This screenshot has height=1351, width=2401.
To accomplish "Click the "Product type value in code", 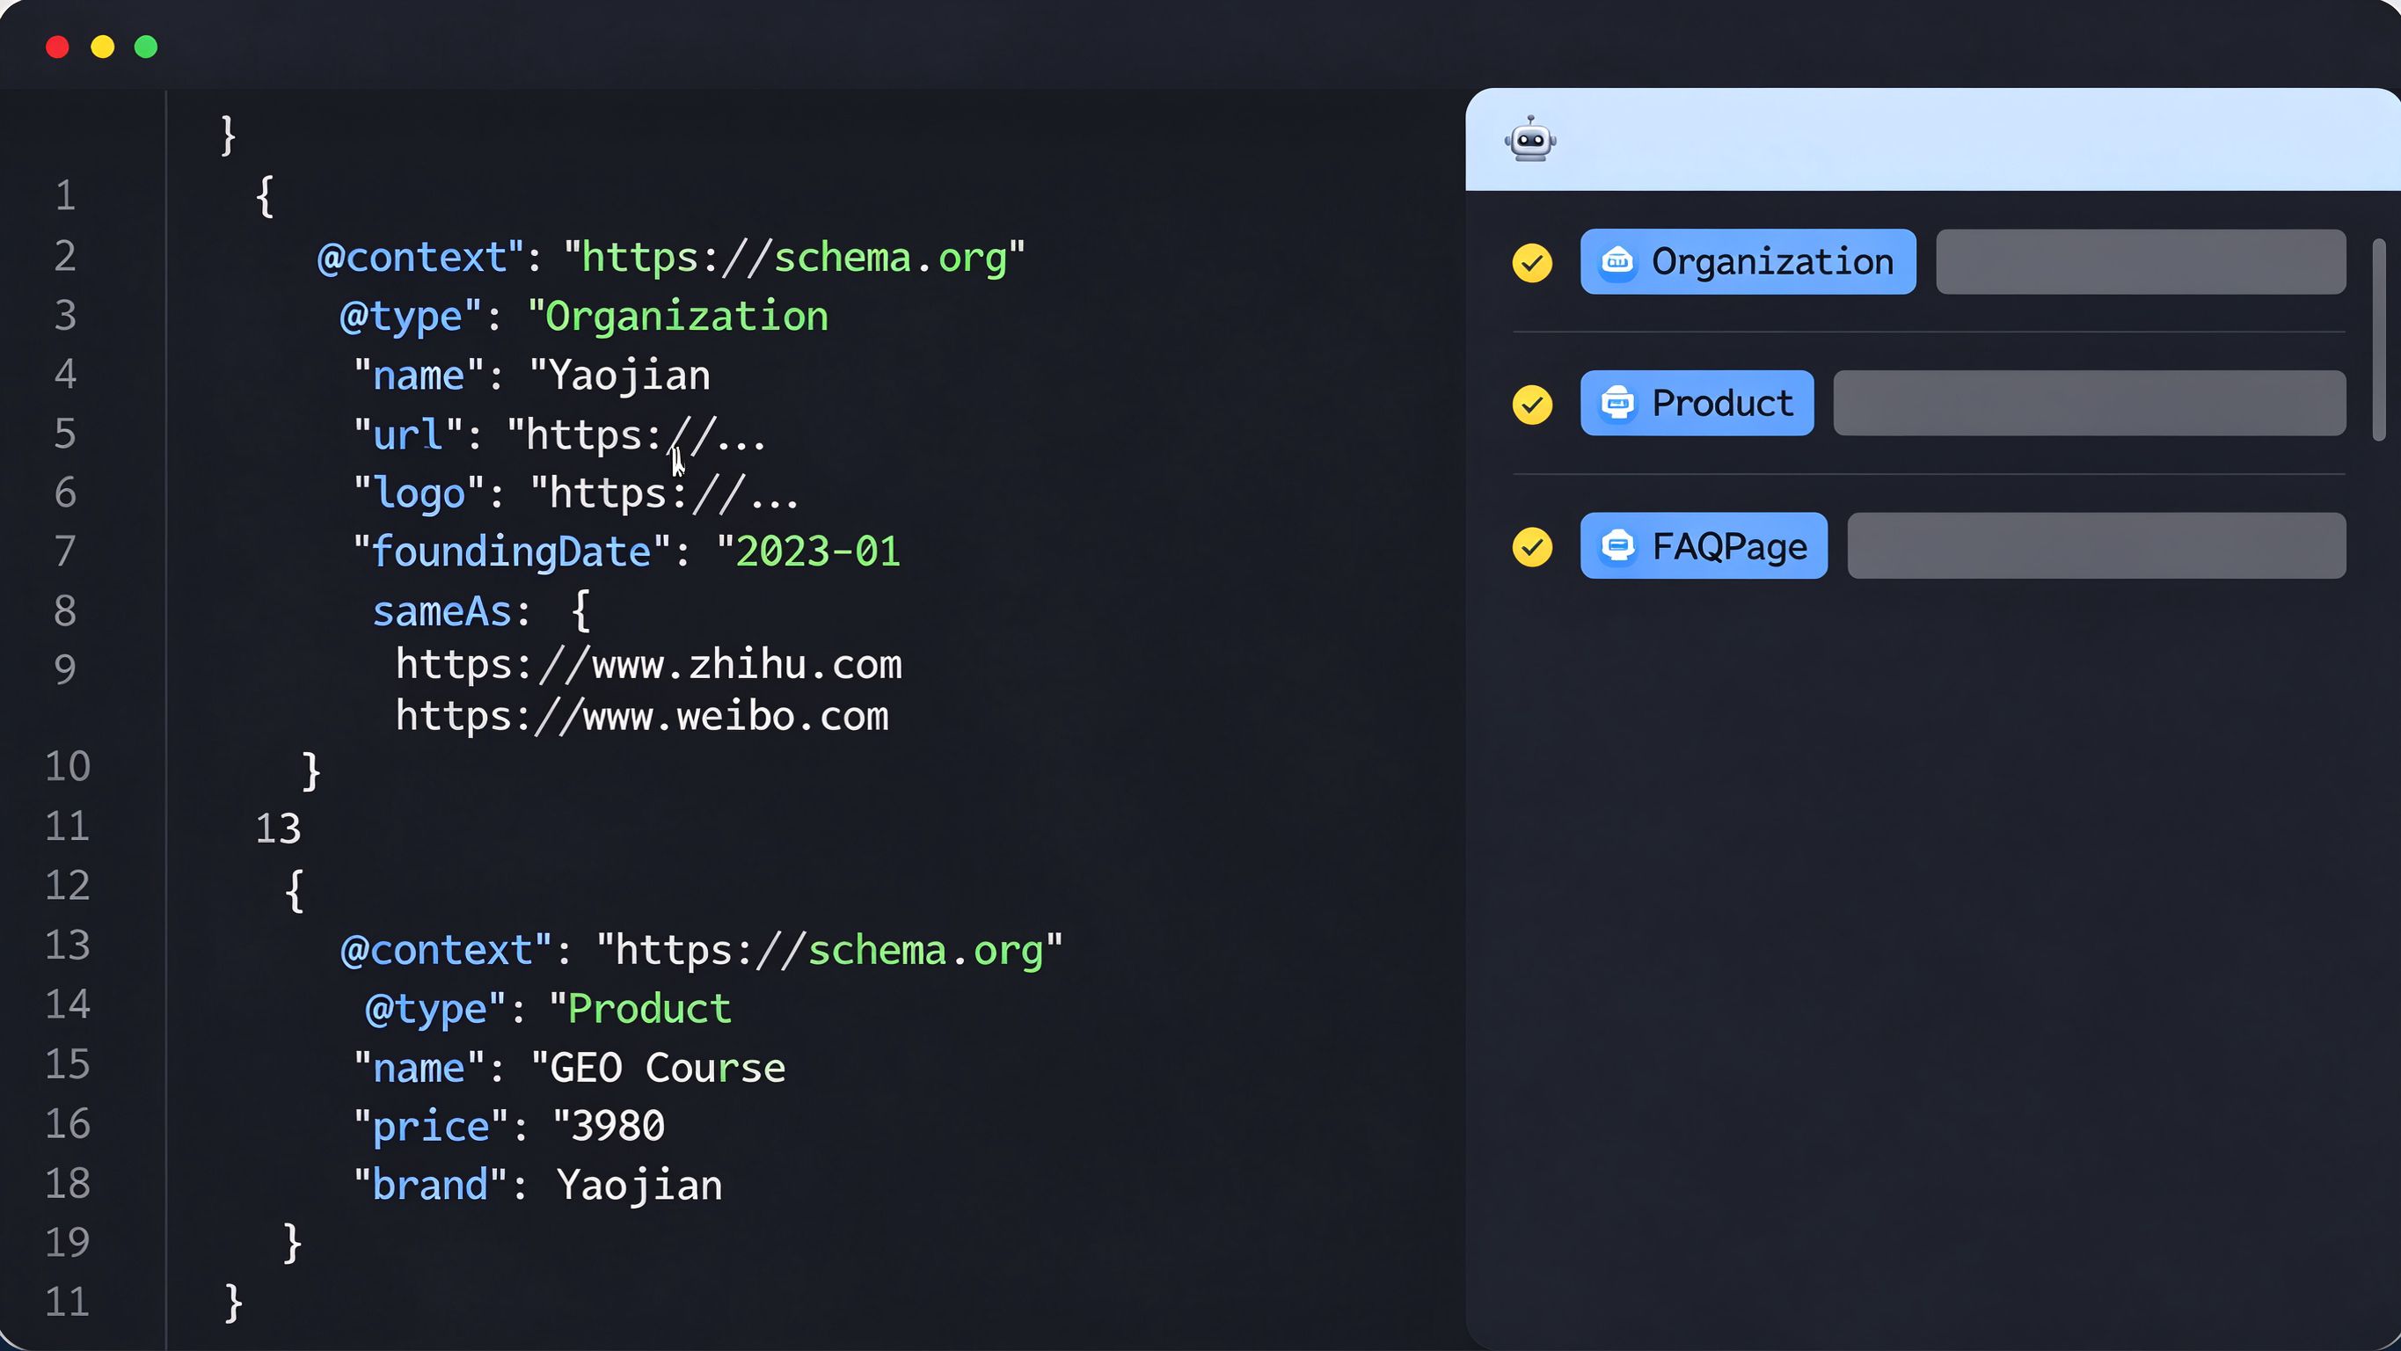I will click(640, 1009).
